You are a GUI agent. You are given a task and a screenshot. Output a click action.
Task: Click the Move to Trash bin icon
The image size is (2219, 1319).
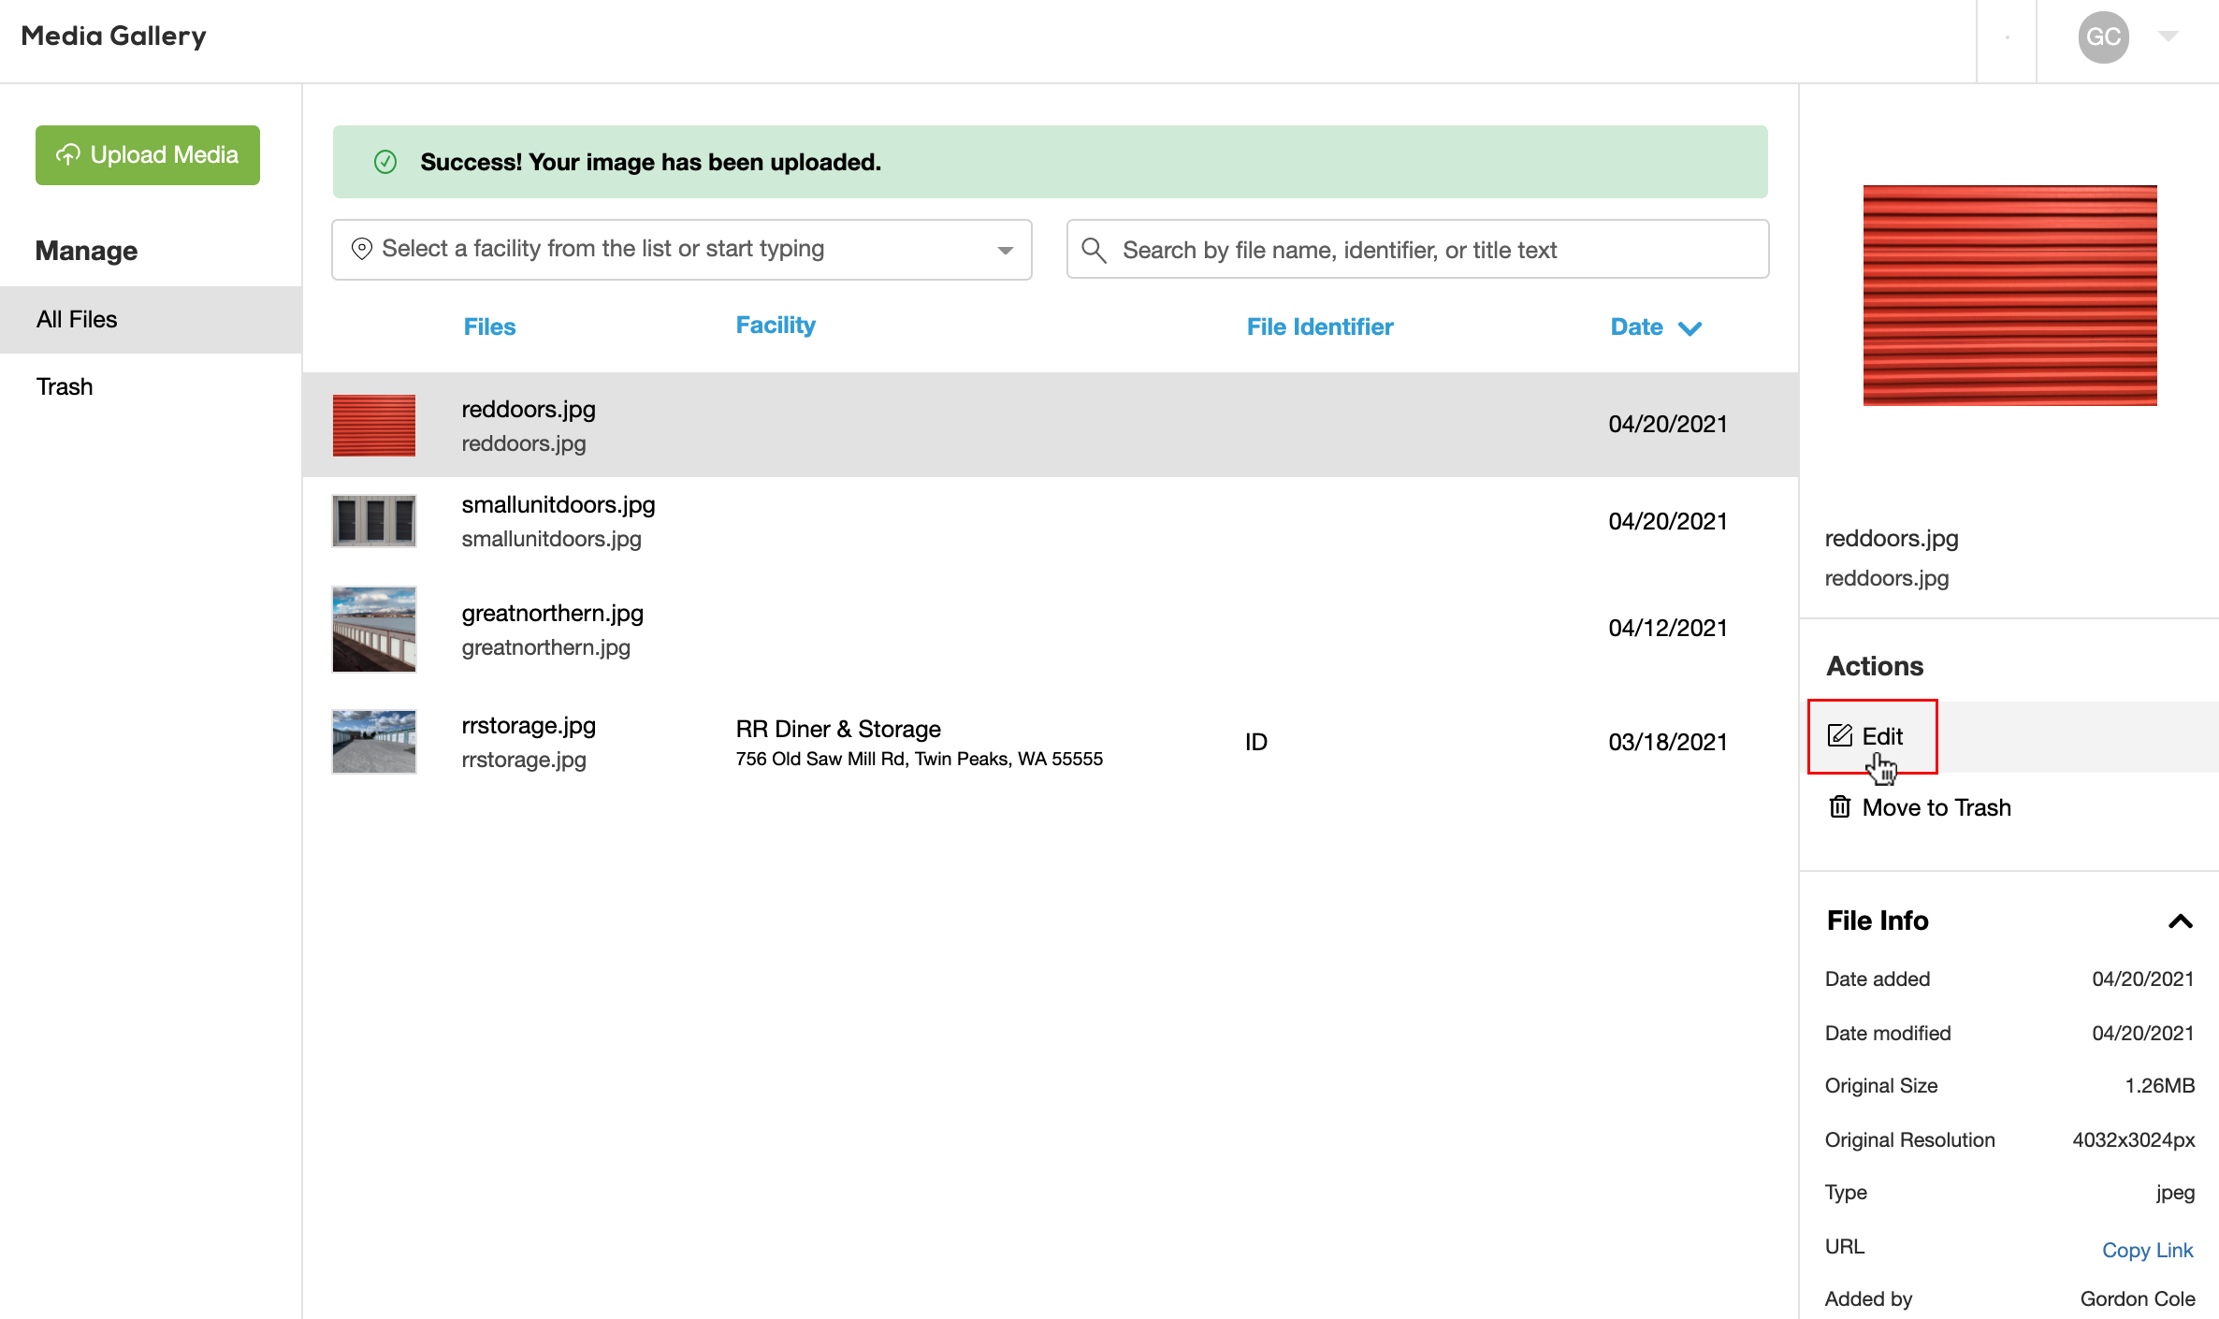pyautogui.click(x=1839, y=807)
